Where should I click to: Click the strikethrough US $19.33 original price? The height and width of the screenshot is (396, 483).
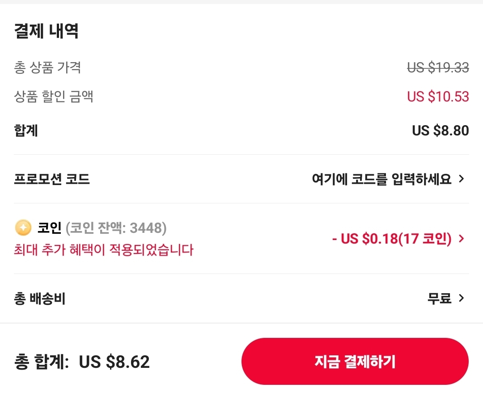coord(438,68)
